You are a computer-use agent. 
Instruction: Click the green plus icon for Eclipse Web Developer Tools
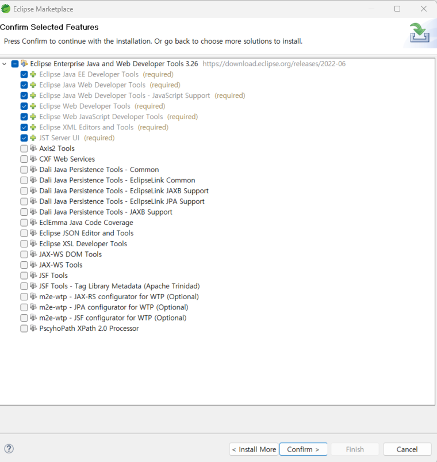[x=33, y=106]
